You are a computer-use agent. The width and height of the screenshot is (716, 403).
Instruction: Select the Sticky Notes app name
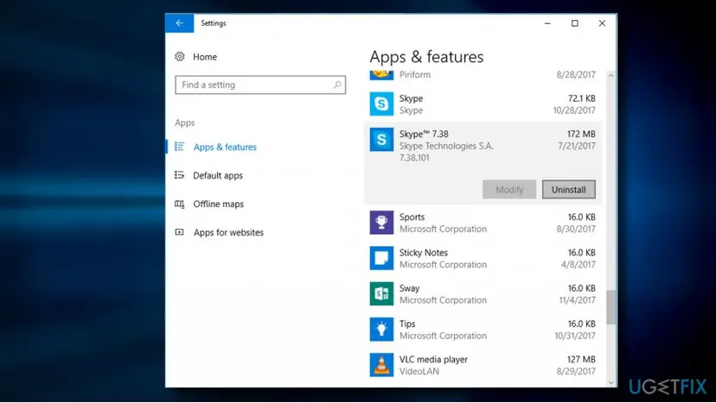tap(424, 253)
